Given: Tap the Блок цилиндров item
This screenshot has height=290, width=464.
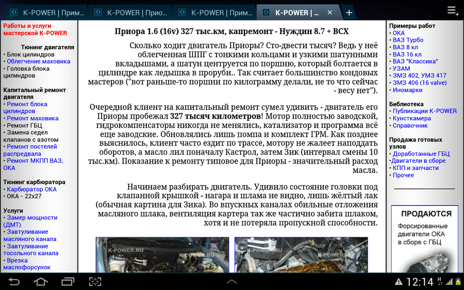Looking at the screenshot, I should click(30, 54).
